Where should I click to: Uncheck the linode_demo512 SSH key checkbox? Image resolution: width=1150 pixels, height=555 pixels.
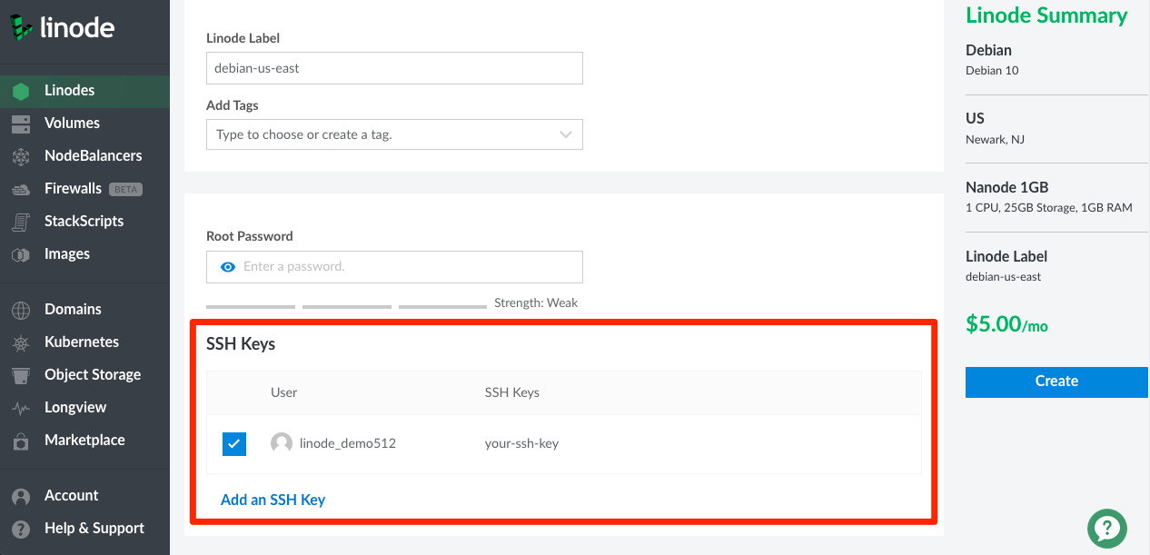[x=234, y=444]
